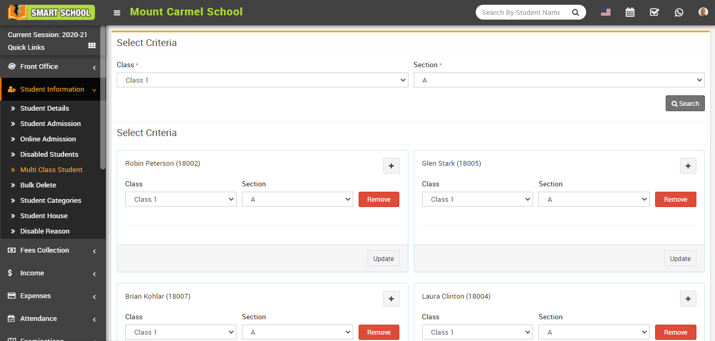Add another class for Glen Stark
Viewport: 715px width, 341px height.
pos(688,166)
